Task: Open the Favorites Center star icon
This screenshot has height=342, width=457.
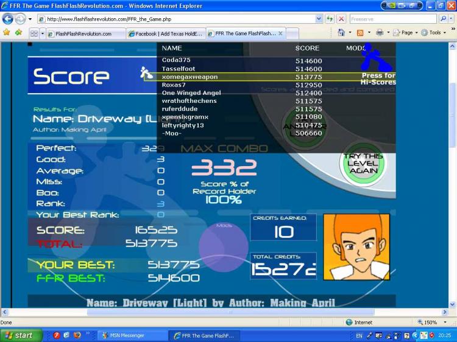Action: point(7,33)
